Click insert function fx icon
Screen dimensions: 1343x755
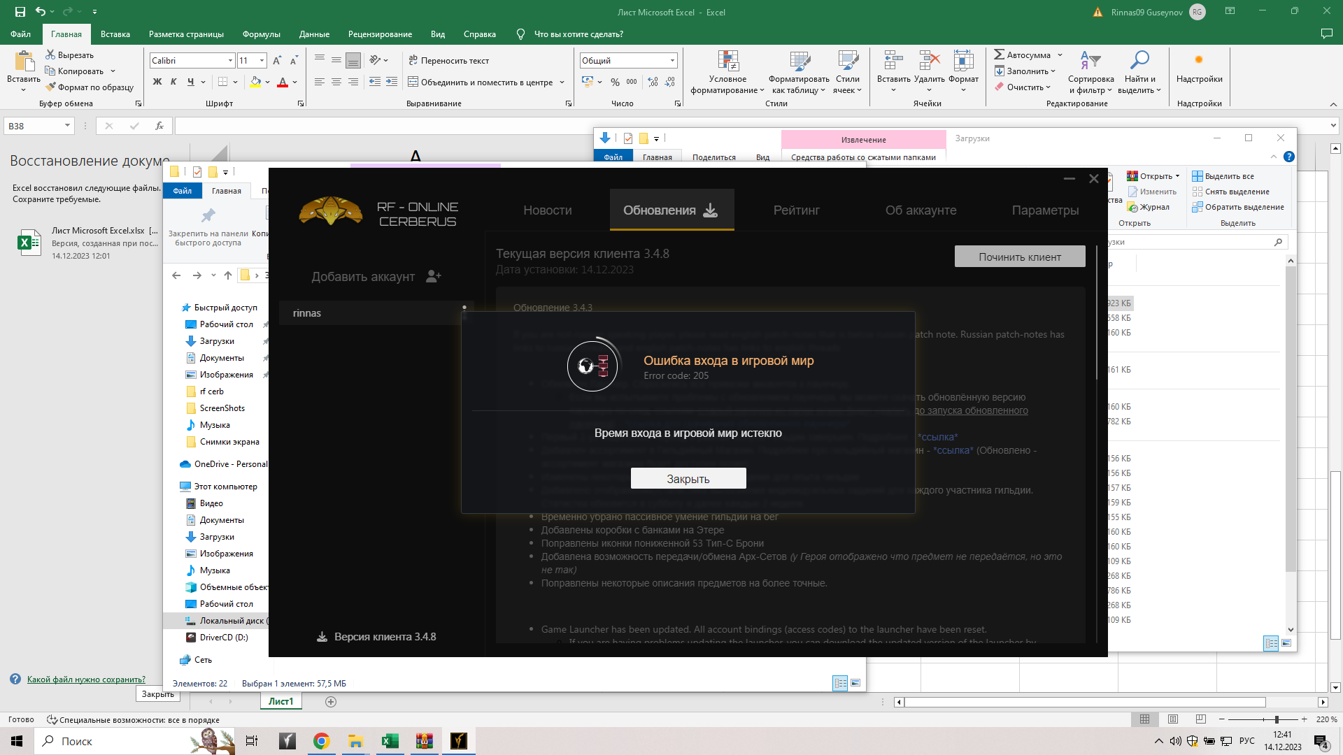pyautogui.click(x=159, y=126)
